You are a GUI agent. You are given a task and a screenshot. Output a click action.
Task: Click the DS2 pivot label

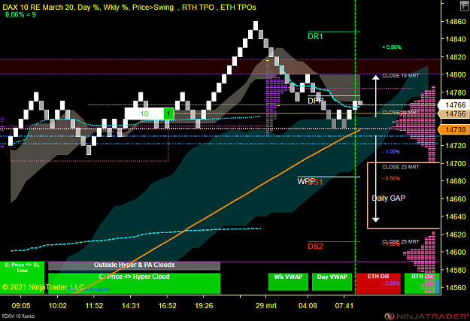(x=315, y=247)
